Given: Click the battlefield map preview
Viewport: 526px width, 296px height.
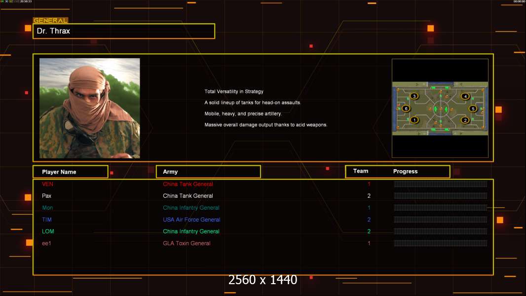Looking at the screenshot, I should pyautogui.click(x=440, y=108).
